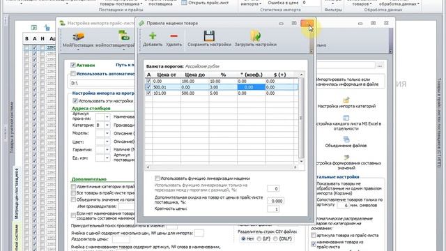
Task: Click the Цена до column header
Action: click(x=195, y=75)
